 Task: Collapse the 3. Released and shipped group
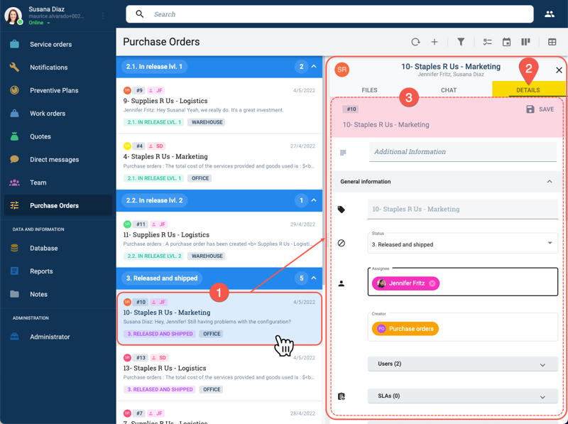(314, 278)
